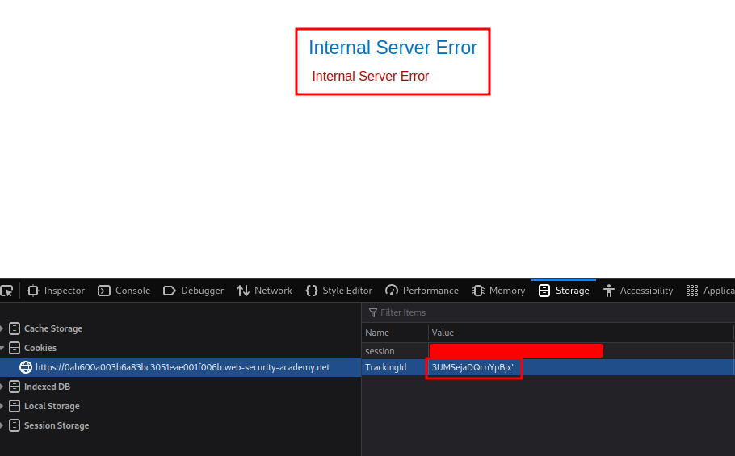Switch to the Performance tab
735x456 pixels.
[422, 291]
